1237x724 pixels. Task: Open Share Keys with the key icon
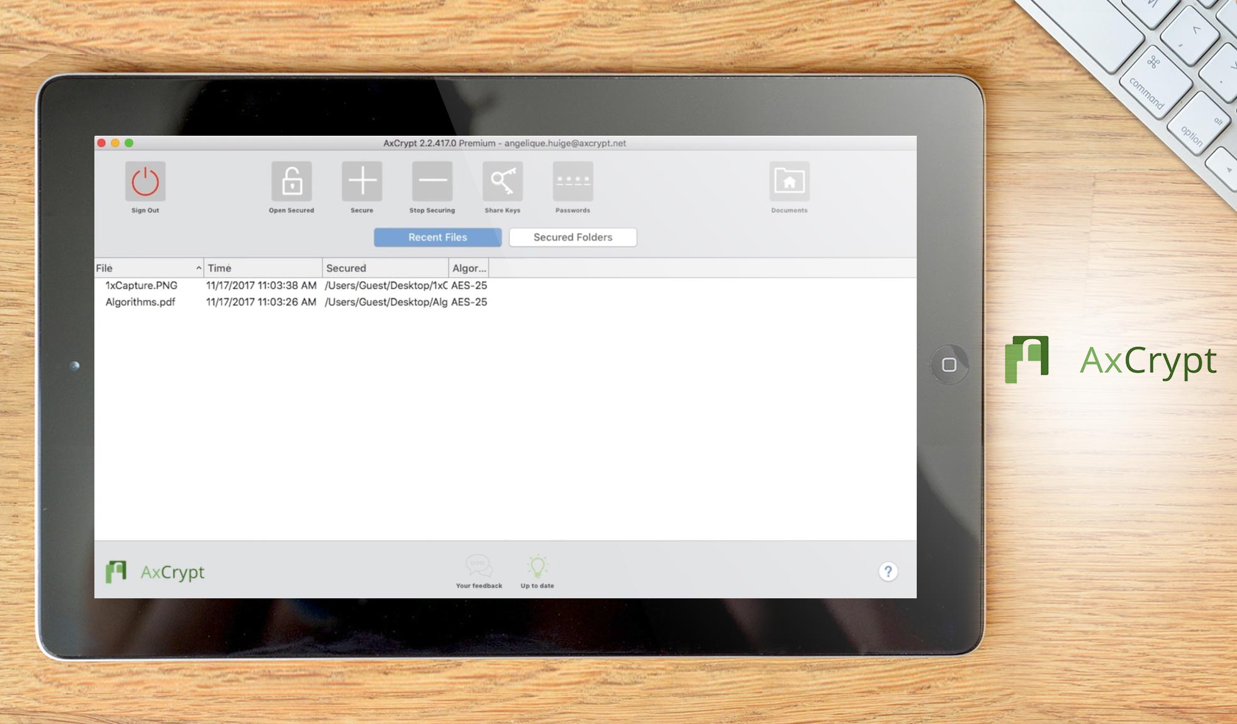coord(502,180)
